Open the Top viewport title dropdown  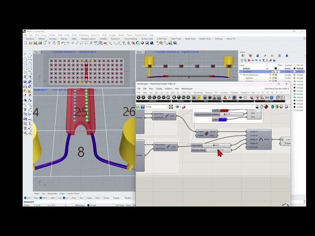39,52
